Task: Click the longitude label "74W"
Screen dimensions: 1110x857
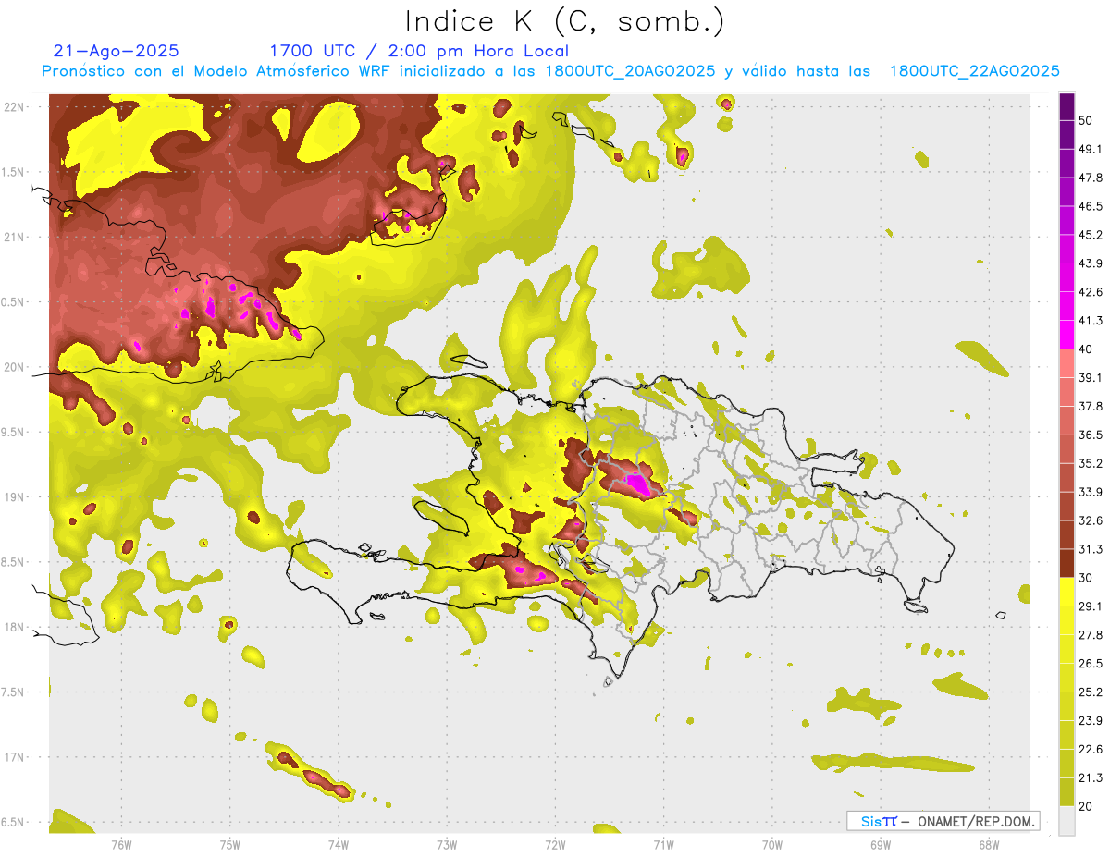Action: (x=339, y=845)
